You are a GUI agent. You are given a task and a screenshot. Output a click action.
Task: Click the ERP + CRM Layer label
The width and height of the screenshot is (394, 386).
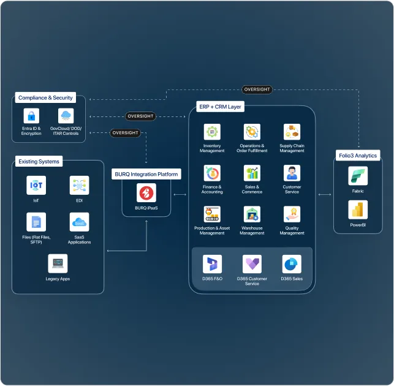click(221, 107)
